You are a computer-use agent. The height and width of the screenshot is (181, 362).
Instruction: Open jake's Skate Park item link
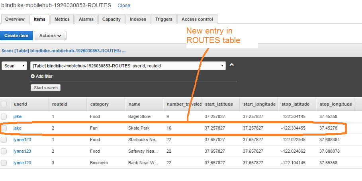17,128
